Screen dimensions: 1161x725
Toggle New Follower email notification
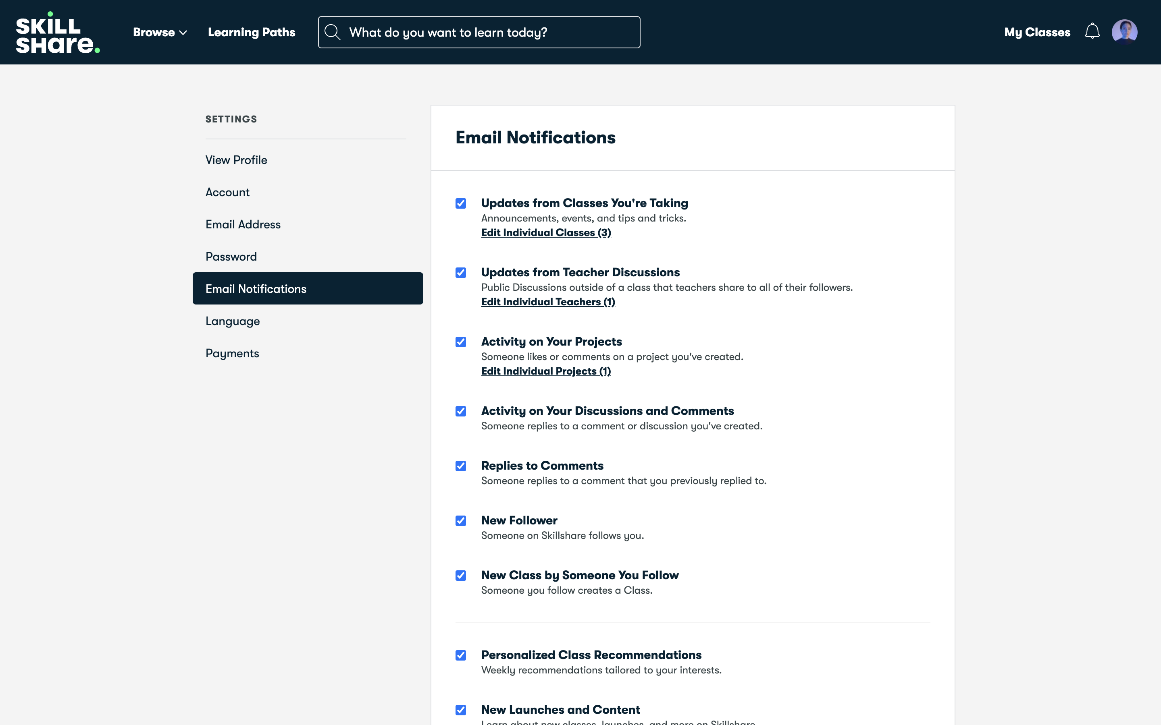460,521
